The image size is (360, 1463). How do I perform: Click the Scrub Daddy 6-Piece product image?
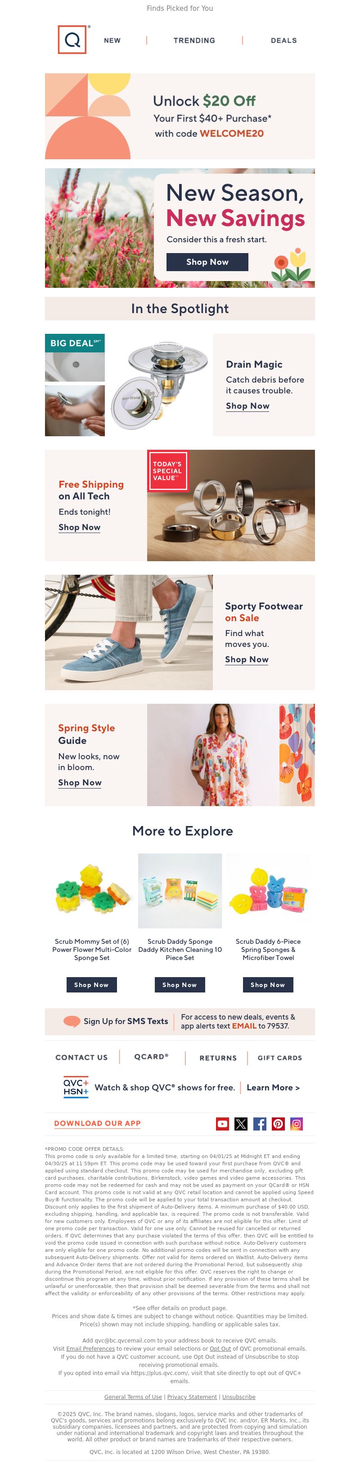point(268,891)
